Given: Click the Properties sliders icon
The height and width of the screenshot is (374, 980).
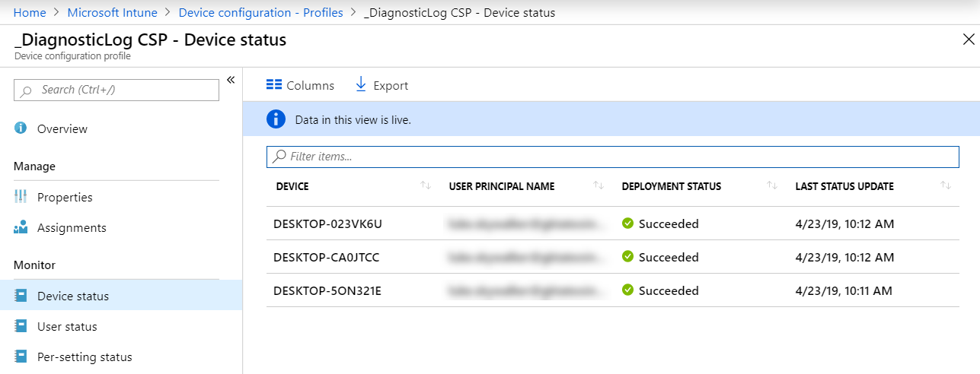Looking at the screenshot, I should pyautogui.click(x=21, y=197).
